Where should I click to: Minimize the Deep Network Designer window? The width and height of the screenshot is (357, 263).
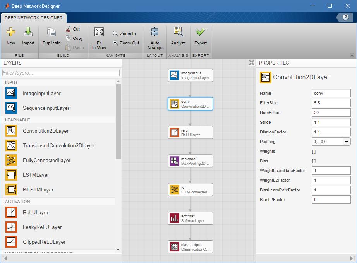312,6
